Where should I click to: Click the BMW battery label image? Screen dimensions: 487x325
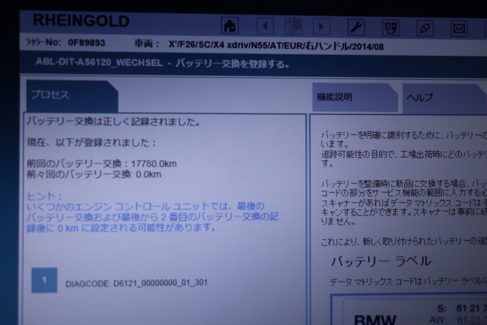click(x=409, y=309)
